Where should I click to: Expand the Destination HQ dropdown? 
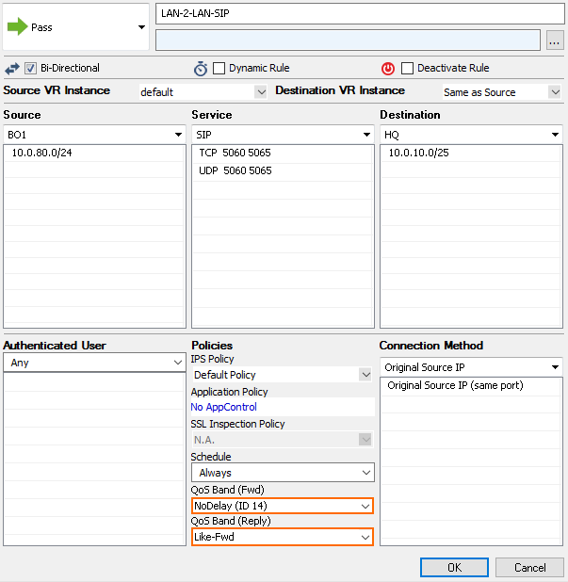tap(471, 135)
